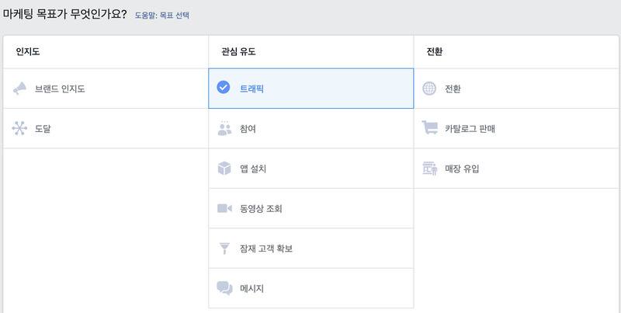Click the people icon next to 참여
The image size is (621, 313).
point(224,128)
